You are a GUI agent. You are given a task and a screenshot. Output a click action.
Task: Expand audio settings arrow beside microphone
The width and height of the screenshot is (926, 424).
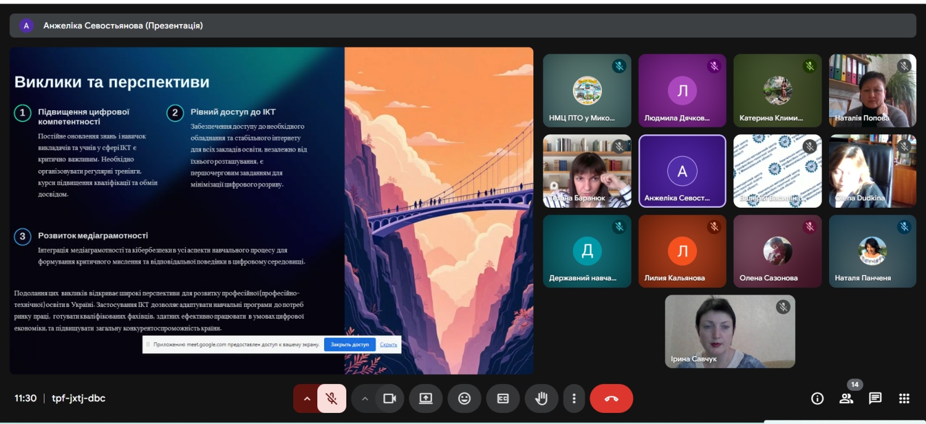pos(307,398)
